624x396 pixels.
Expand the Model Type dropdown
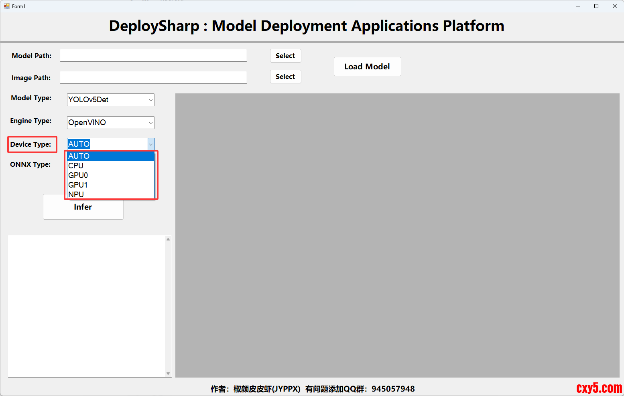(x=150, y=100)
